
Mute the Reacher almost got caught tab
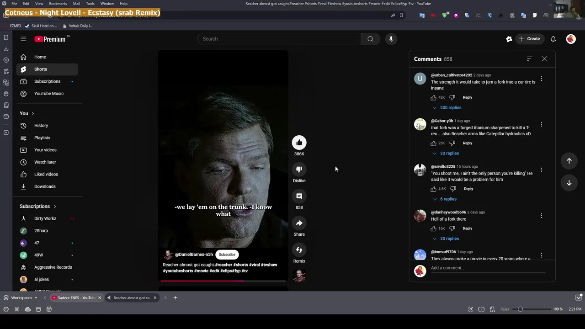[x=109, y=298]
